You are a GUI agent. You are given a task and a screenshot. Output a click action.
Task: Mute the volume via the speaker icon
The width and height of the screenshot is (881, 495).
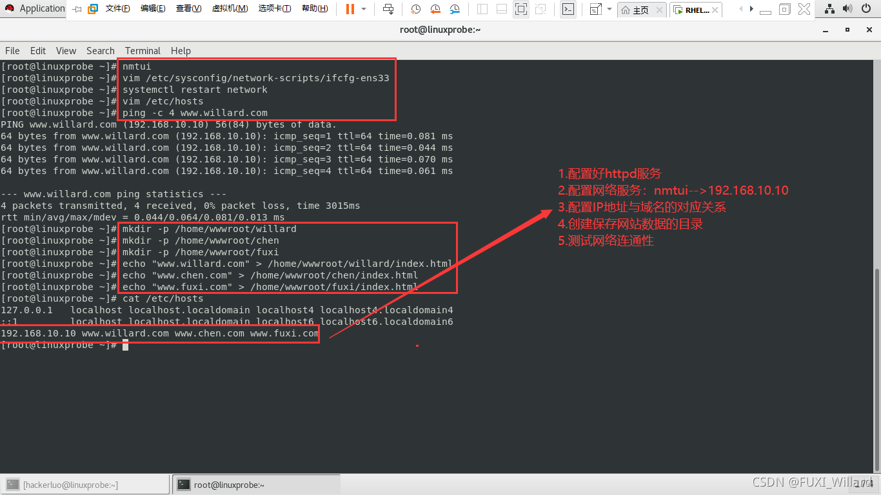(847, 8)
